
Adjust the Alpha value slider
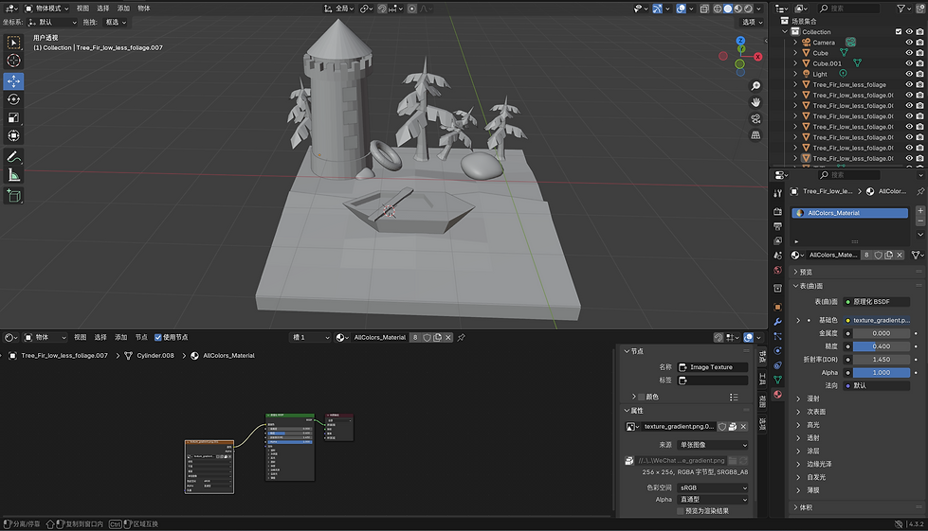(881, 373)
